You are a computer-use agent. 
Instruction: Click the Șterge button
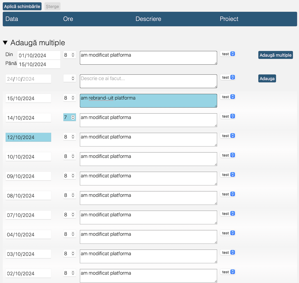click(52, 7)
